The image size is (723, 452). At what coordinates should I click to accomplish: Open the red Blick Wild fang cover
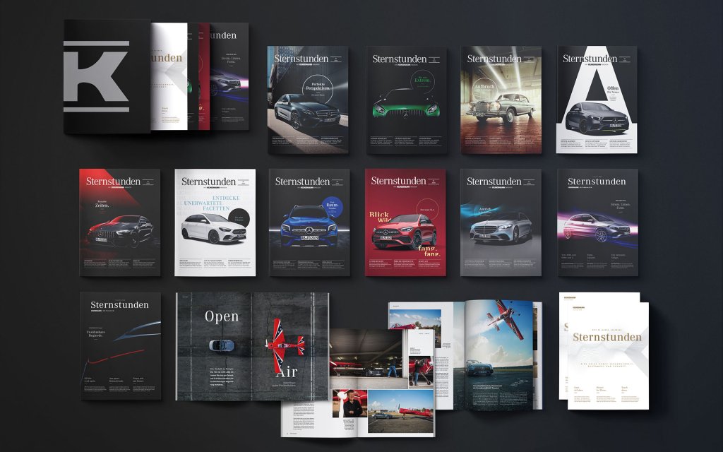coord(405,222)
